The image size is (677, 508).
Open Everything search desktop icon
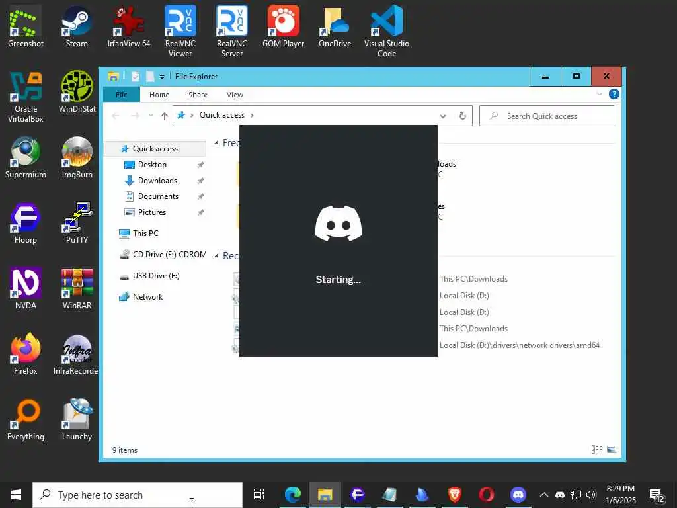(x=26, y=419)
